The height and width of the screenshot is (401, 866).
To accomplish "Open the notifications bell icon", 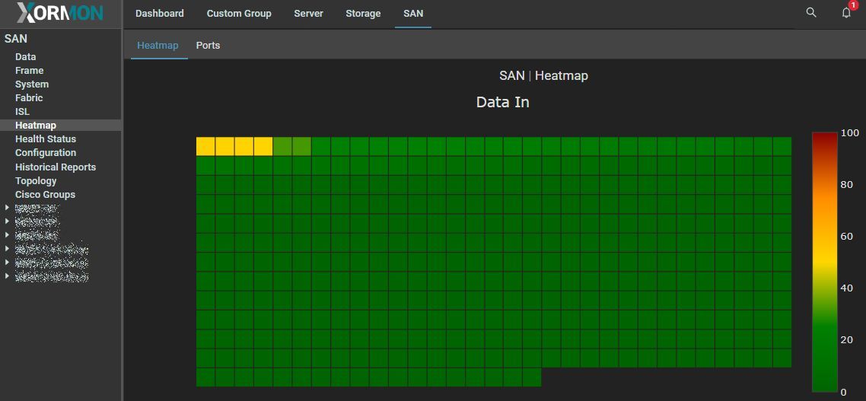I will click(845, 13).
